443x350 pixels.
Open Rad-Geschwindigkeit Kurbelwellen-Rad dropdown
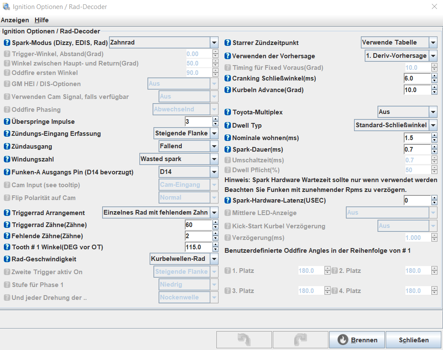click(214, 259)
